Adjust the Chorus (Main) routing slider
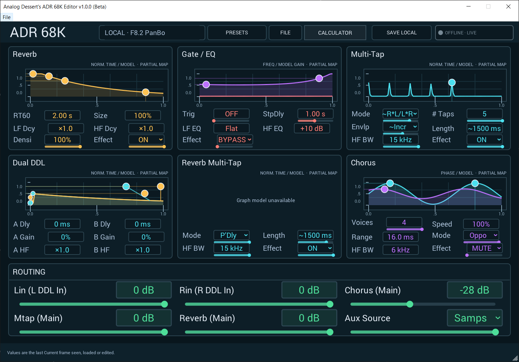519x362 pixels. click(423, 304)
